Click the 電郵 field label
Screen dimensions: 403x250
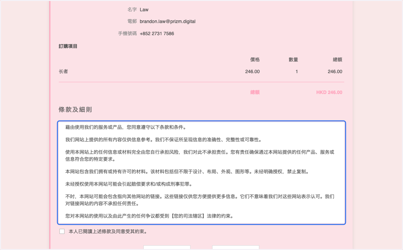pyautogui.click(x=132, y=21)
